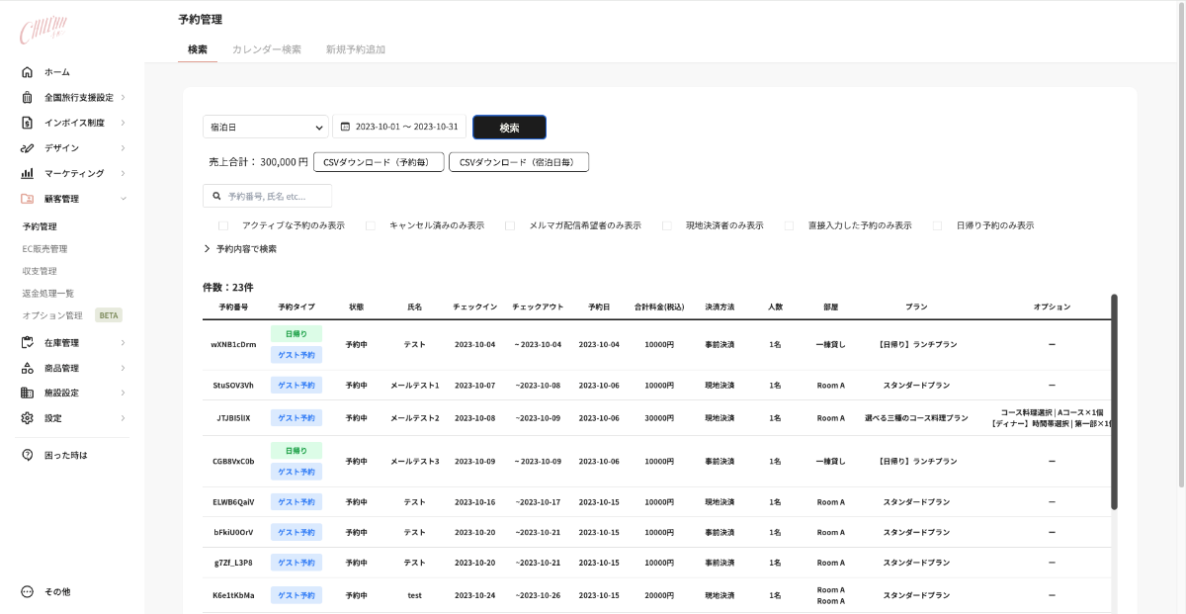This screenshot has height=614, width=1186.
Task: Click the Home house icon in sidebar
Action: [27, 72]
